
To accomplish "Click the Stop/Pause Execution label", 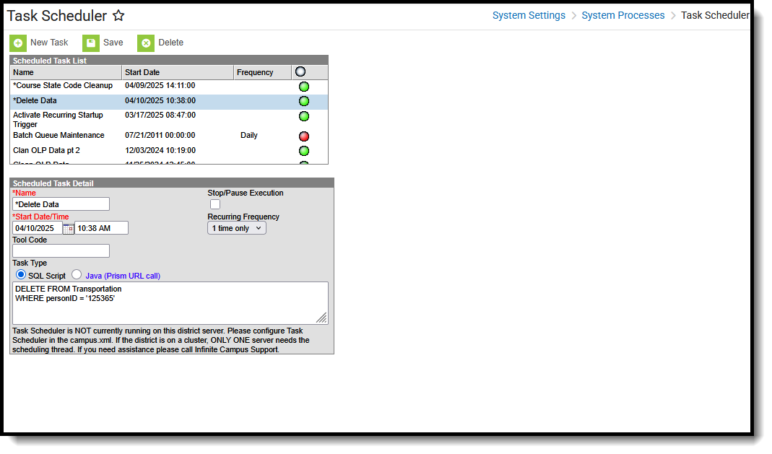I will point(246,193).
